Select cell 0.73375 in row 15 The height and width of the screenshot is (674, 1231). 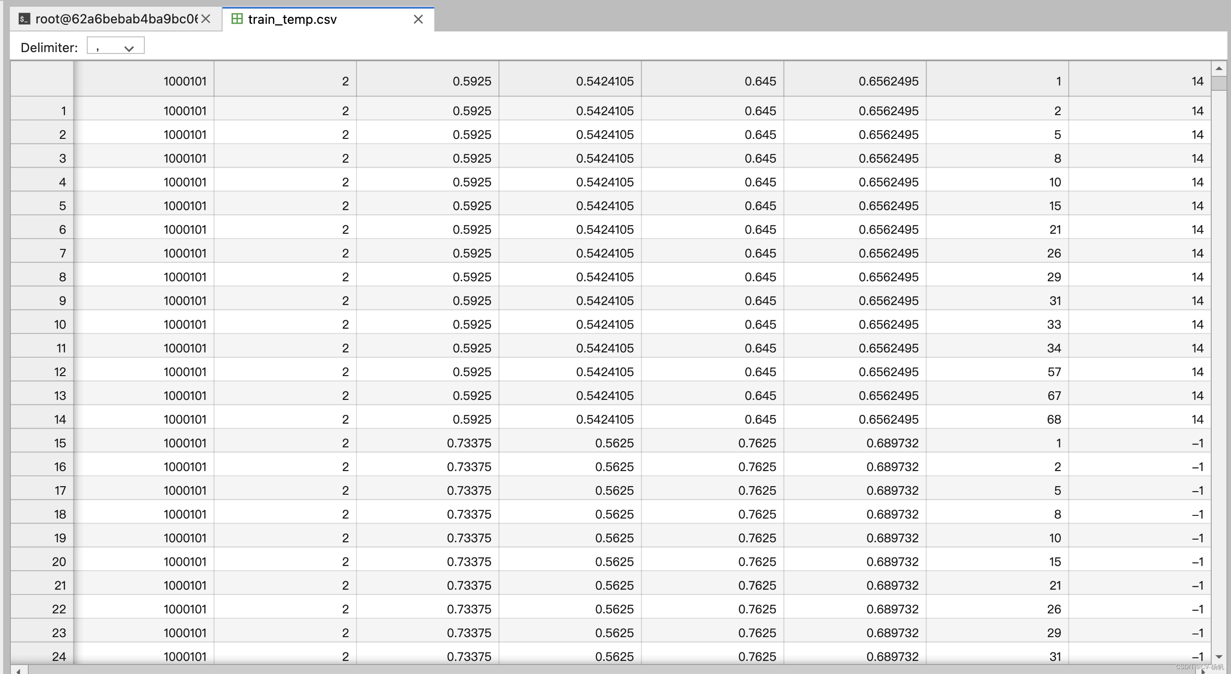coord(428,443)
